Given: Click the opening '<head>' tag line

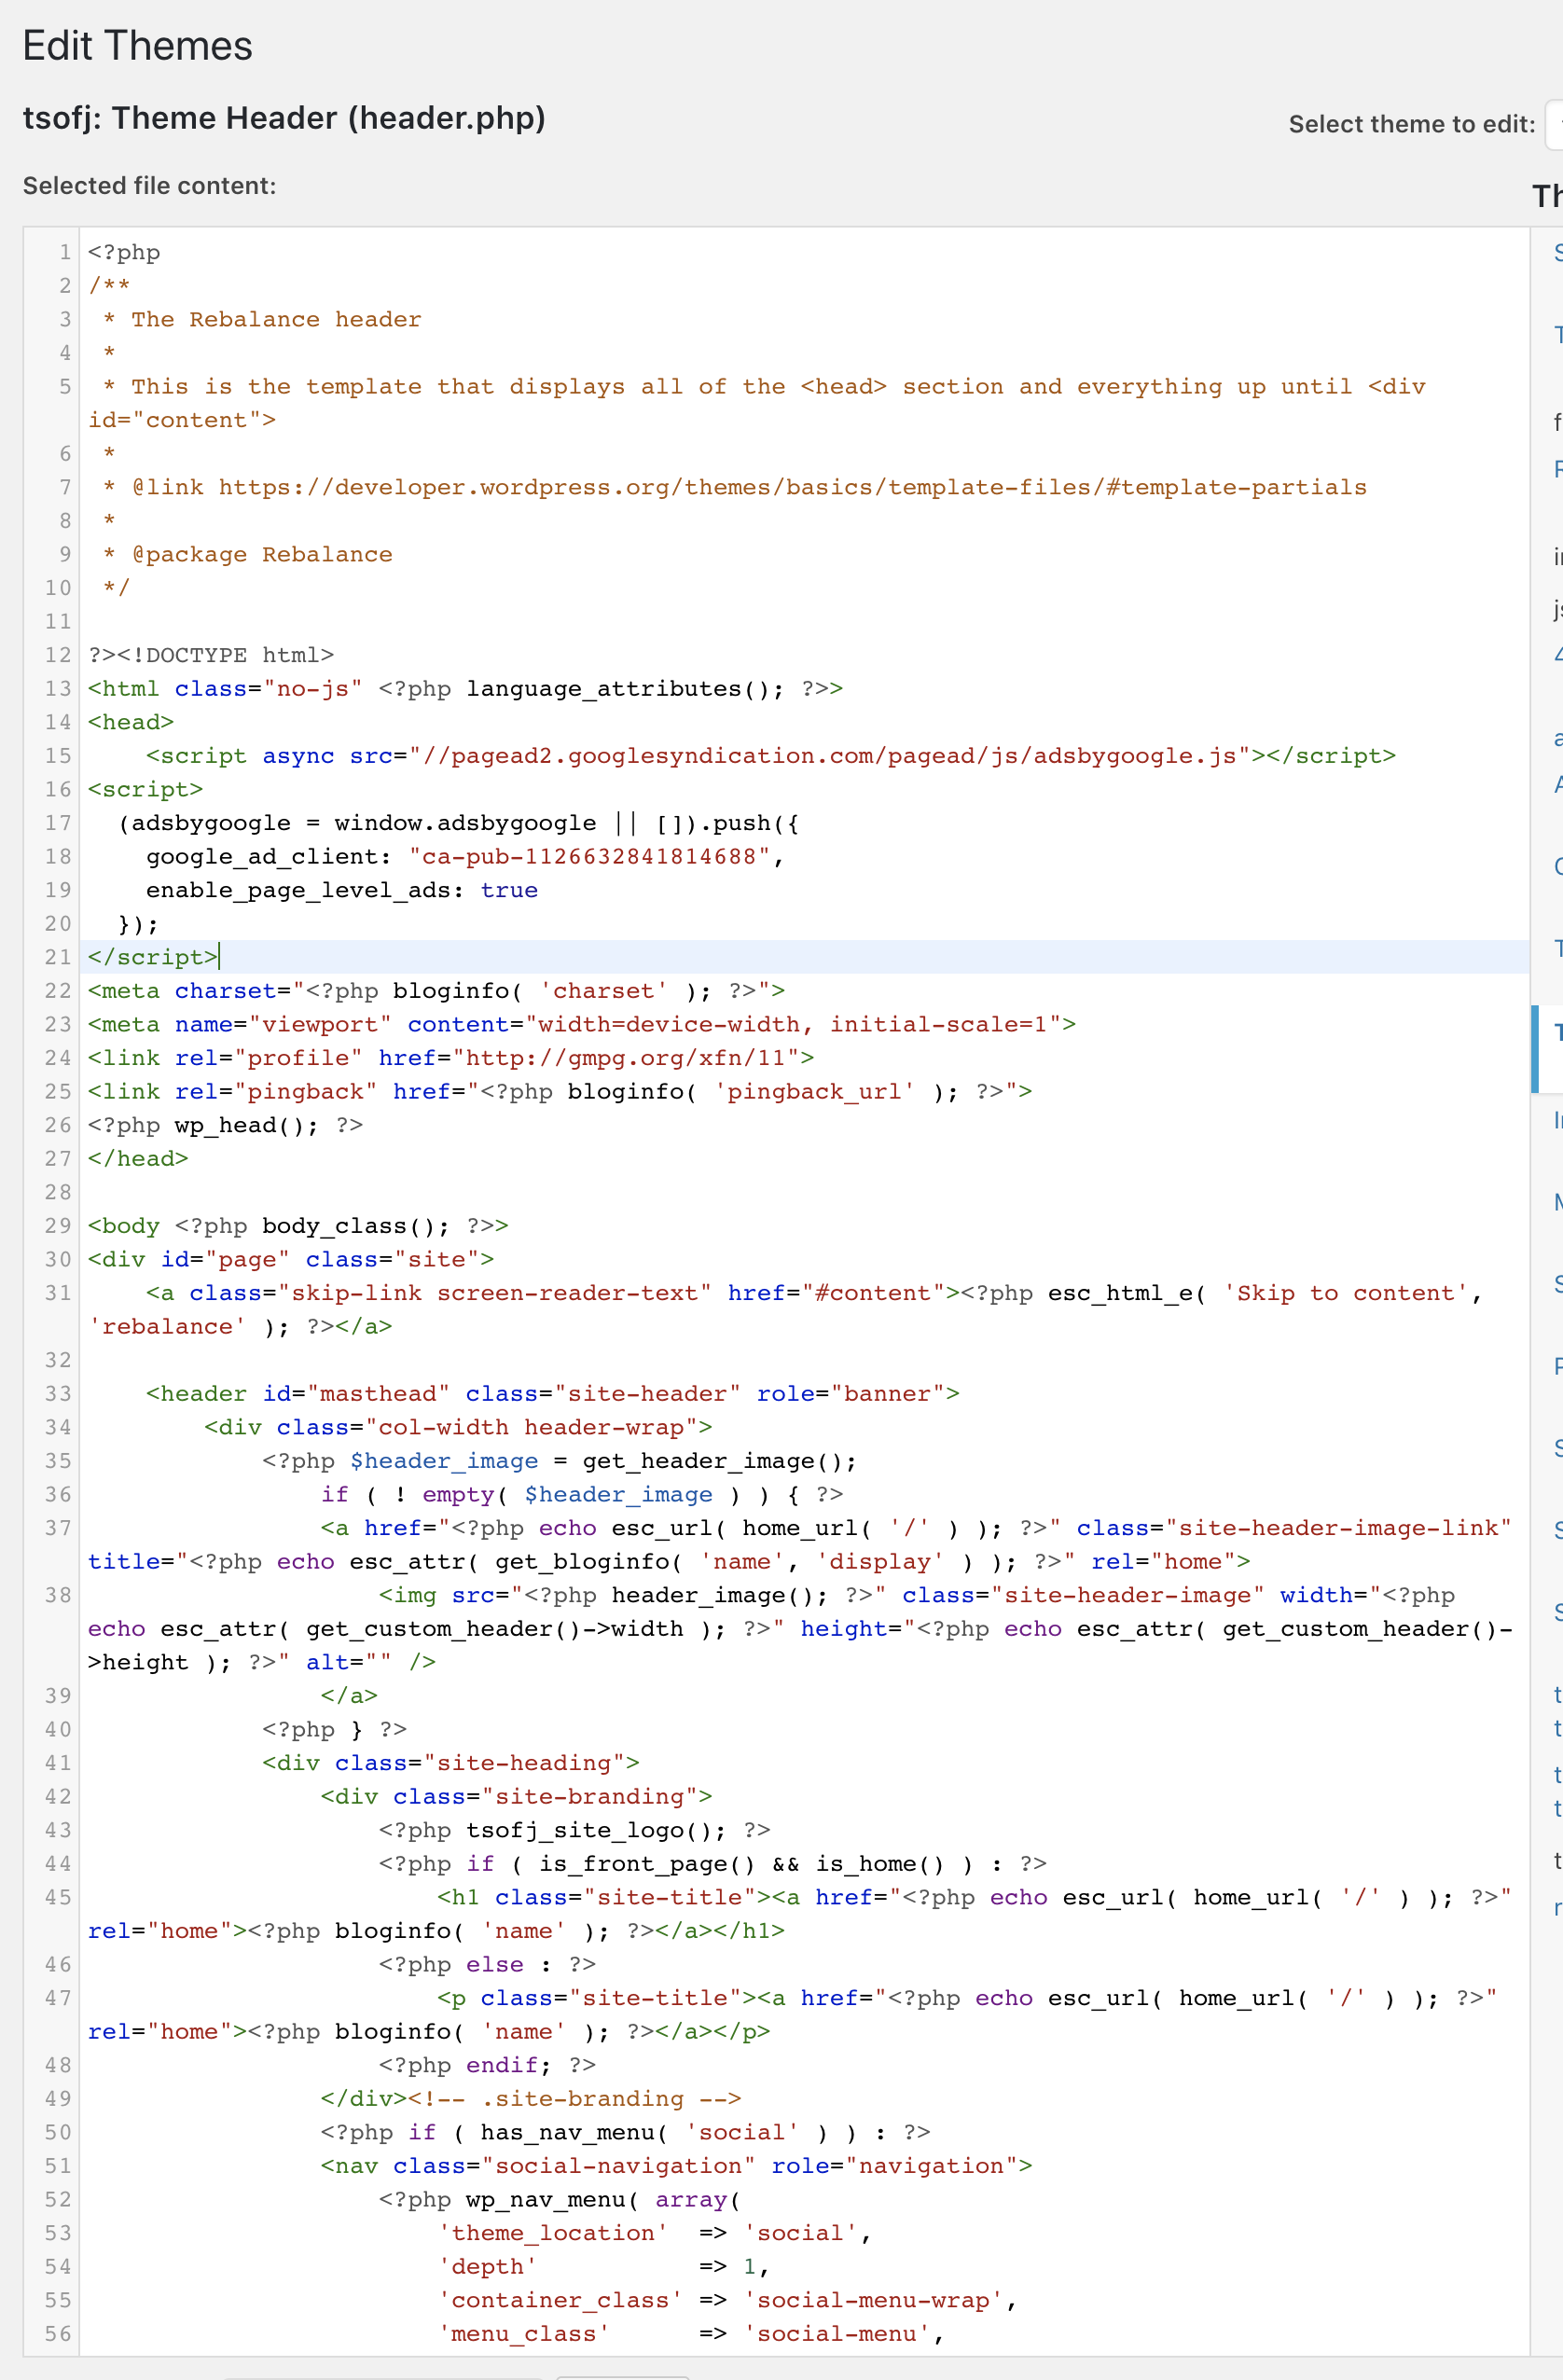Looking at the screenshot, I should [131, 722].
